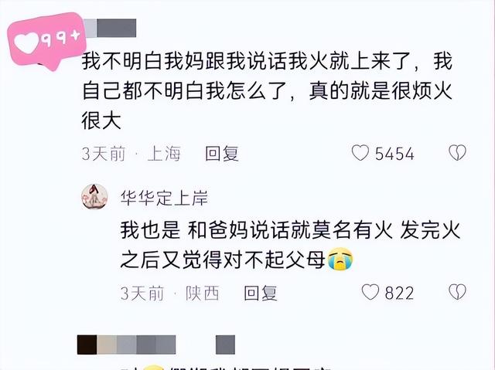Open 华华定上岸's profile avatar
This screenshot has width=495, height=370.
[94, 197]
